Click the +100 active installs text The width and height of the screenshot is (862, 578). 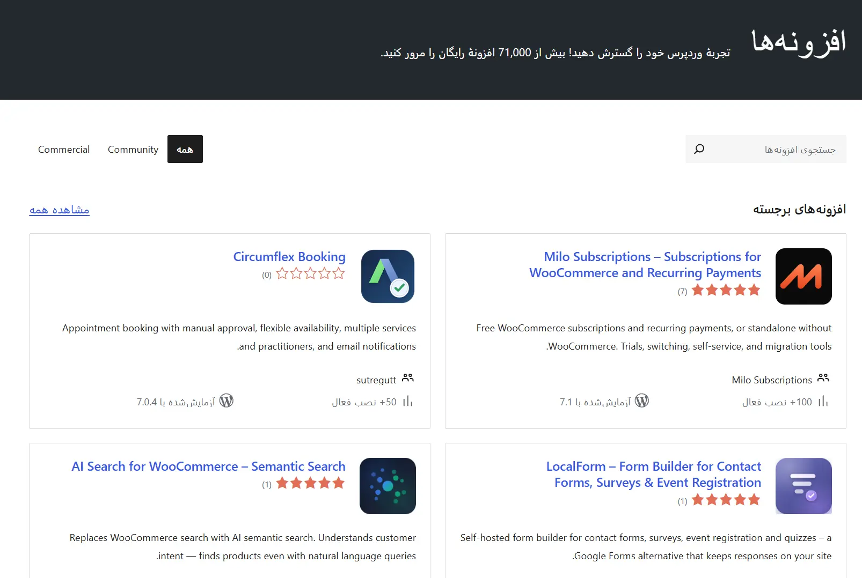point(777,402)
